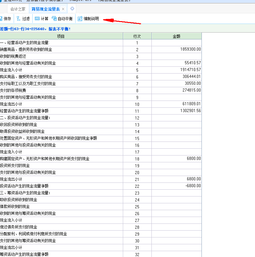The height and width of the screenshot is (257, 255).
Task: Select amount cell for 销售商品、提供劳务收到的现金
Action: click(176, 49)
